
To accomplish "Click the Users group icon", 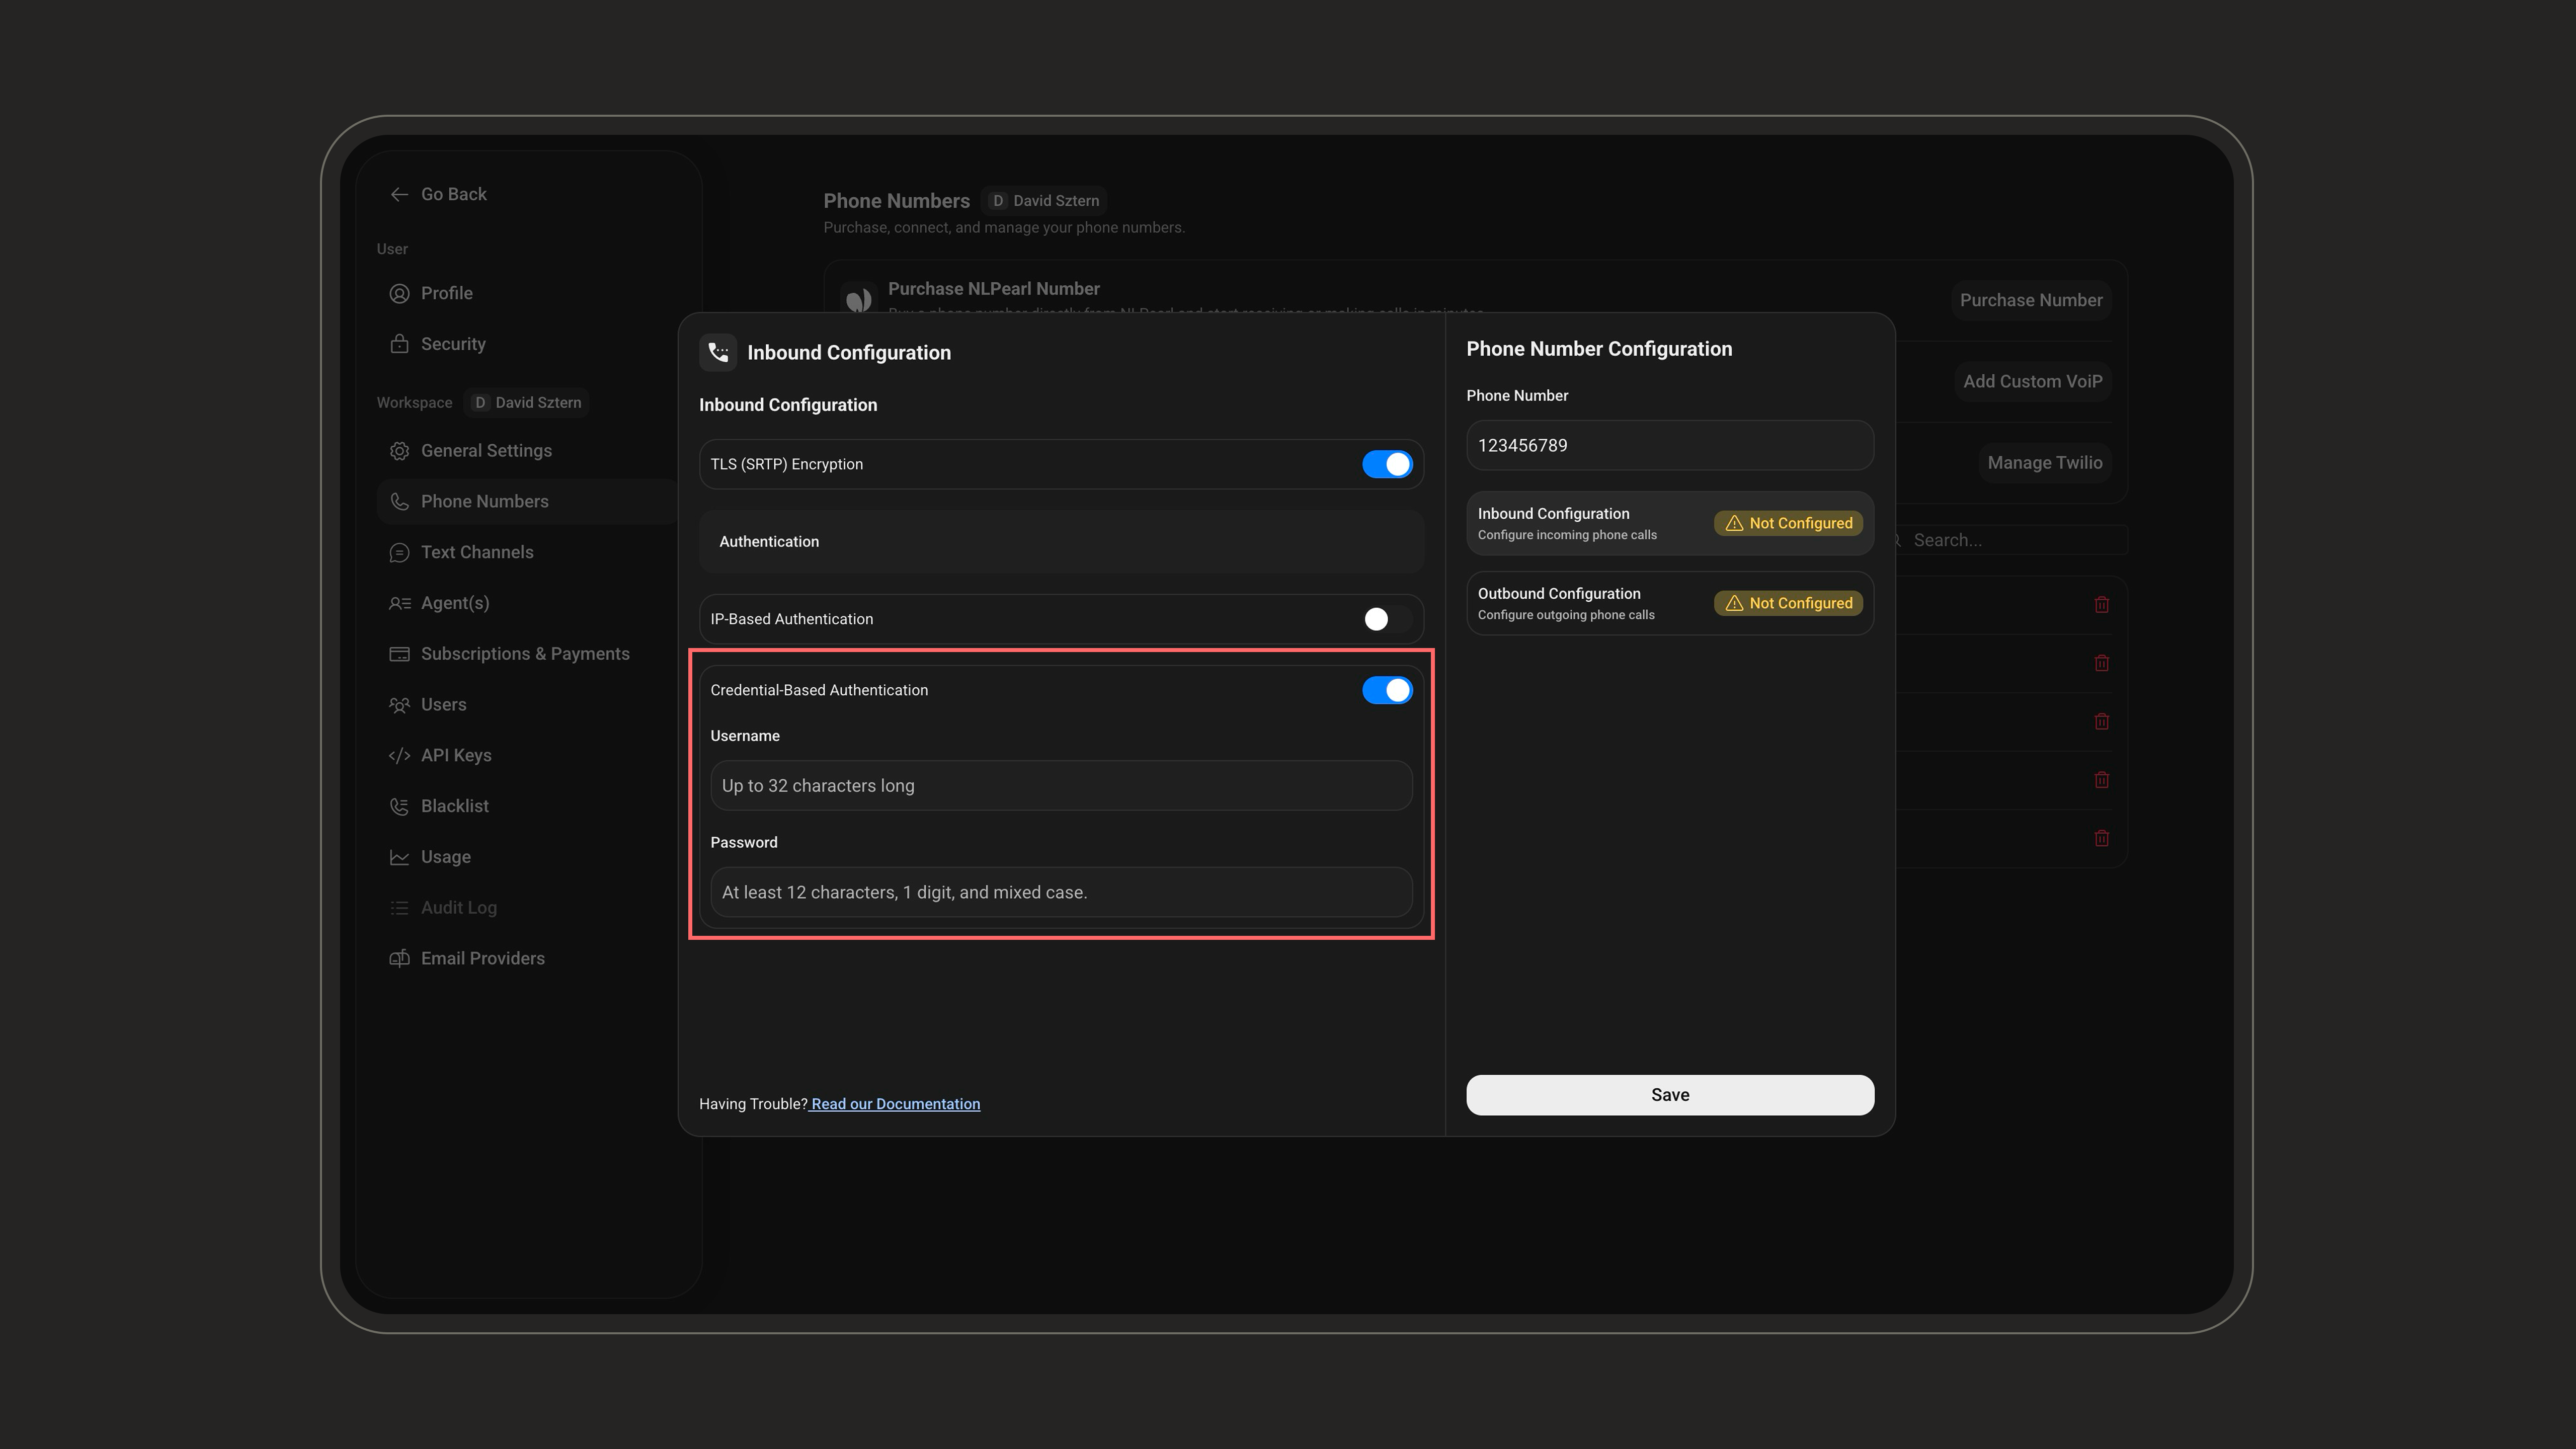I will point(399,705).
